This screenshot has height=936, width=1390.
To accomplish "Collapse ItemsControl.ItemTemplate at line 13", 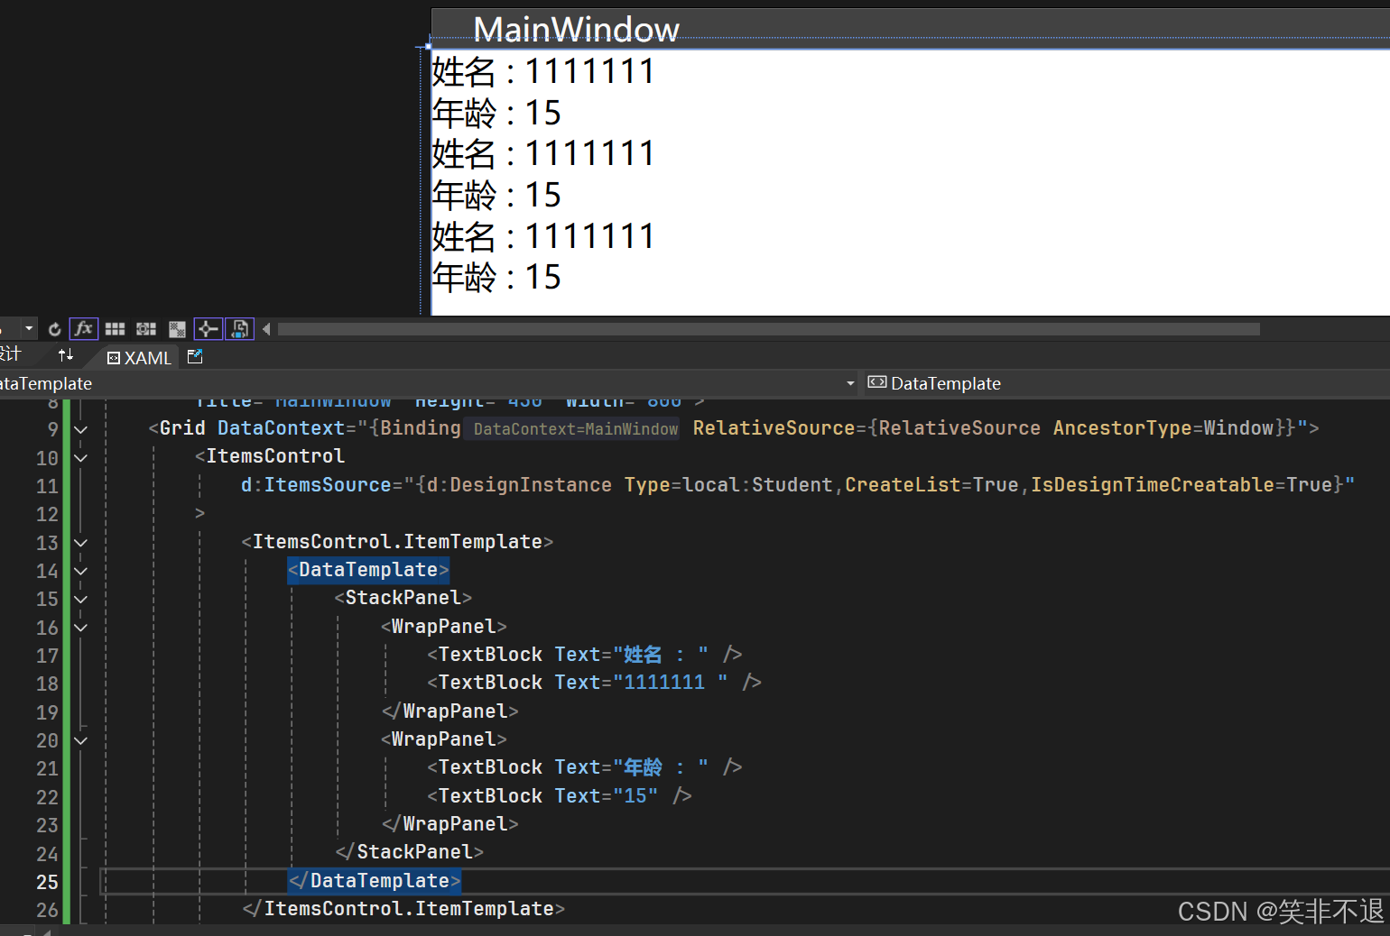I will [x=80, y=543].
